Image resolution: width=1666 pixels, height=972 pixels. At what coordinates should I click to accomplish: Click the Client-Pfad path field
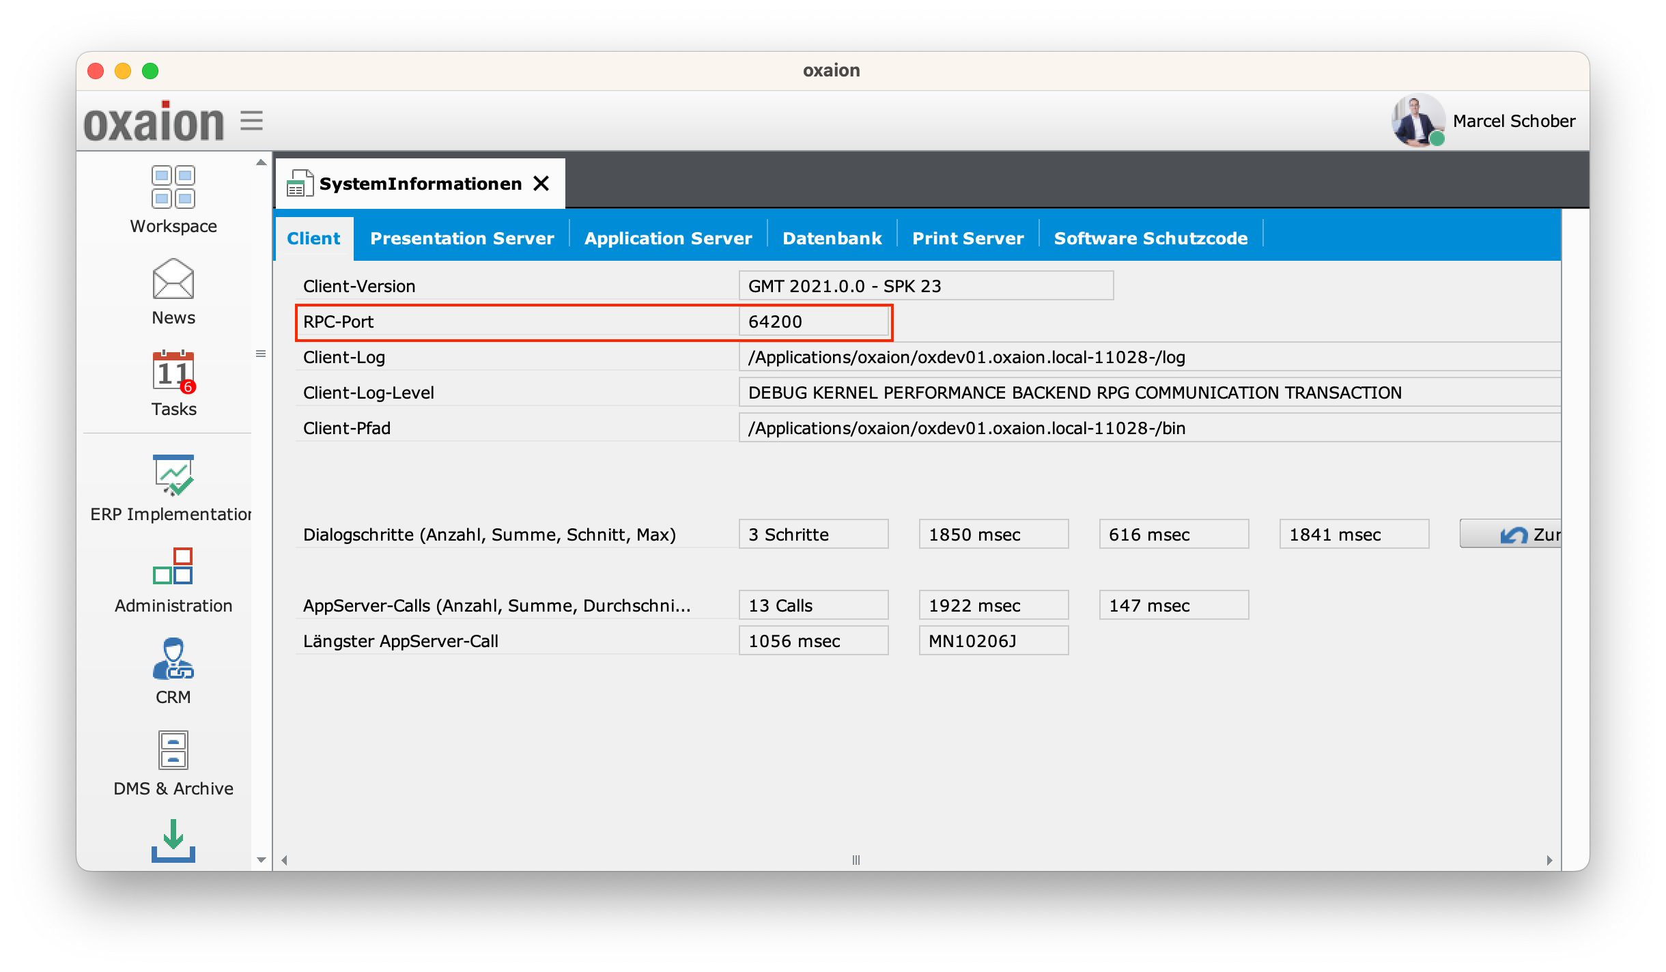1150,427
